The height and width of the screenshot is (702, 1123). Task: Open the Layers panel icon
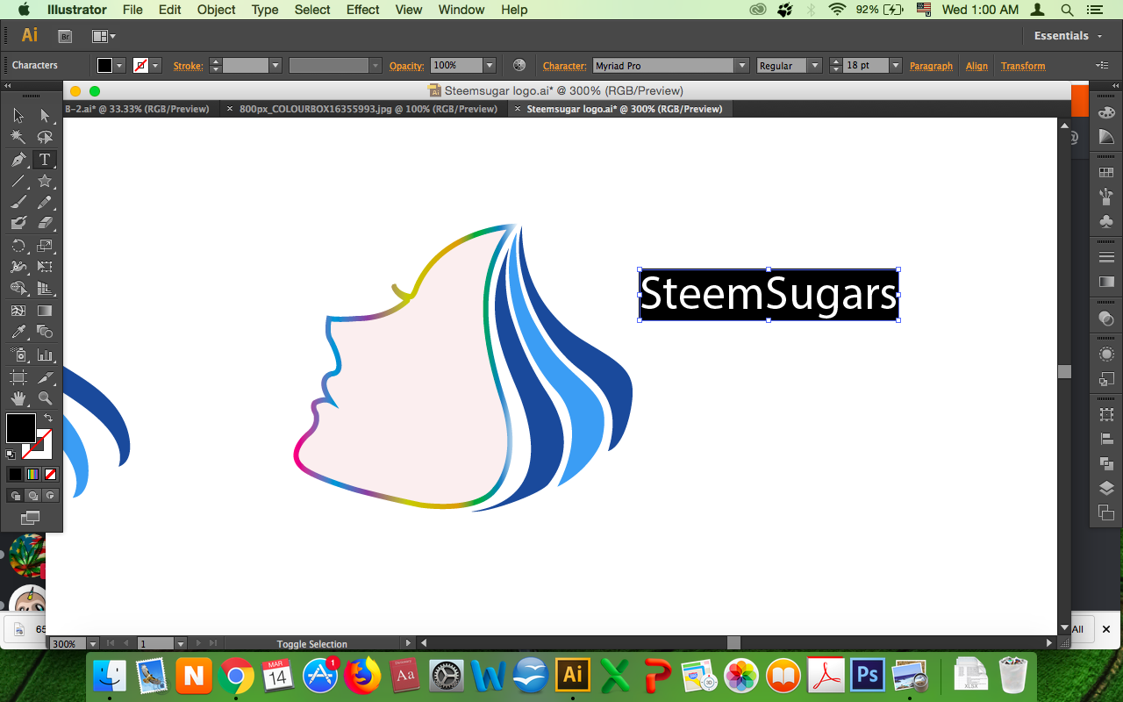pyautogui.click(x=1106, y=489)
